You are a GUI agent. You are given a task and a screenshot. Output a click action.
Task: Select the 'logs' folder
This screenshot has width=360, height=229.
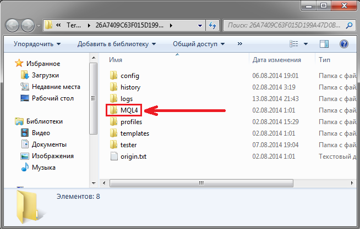[127, 99]
